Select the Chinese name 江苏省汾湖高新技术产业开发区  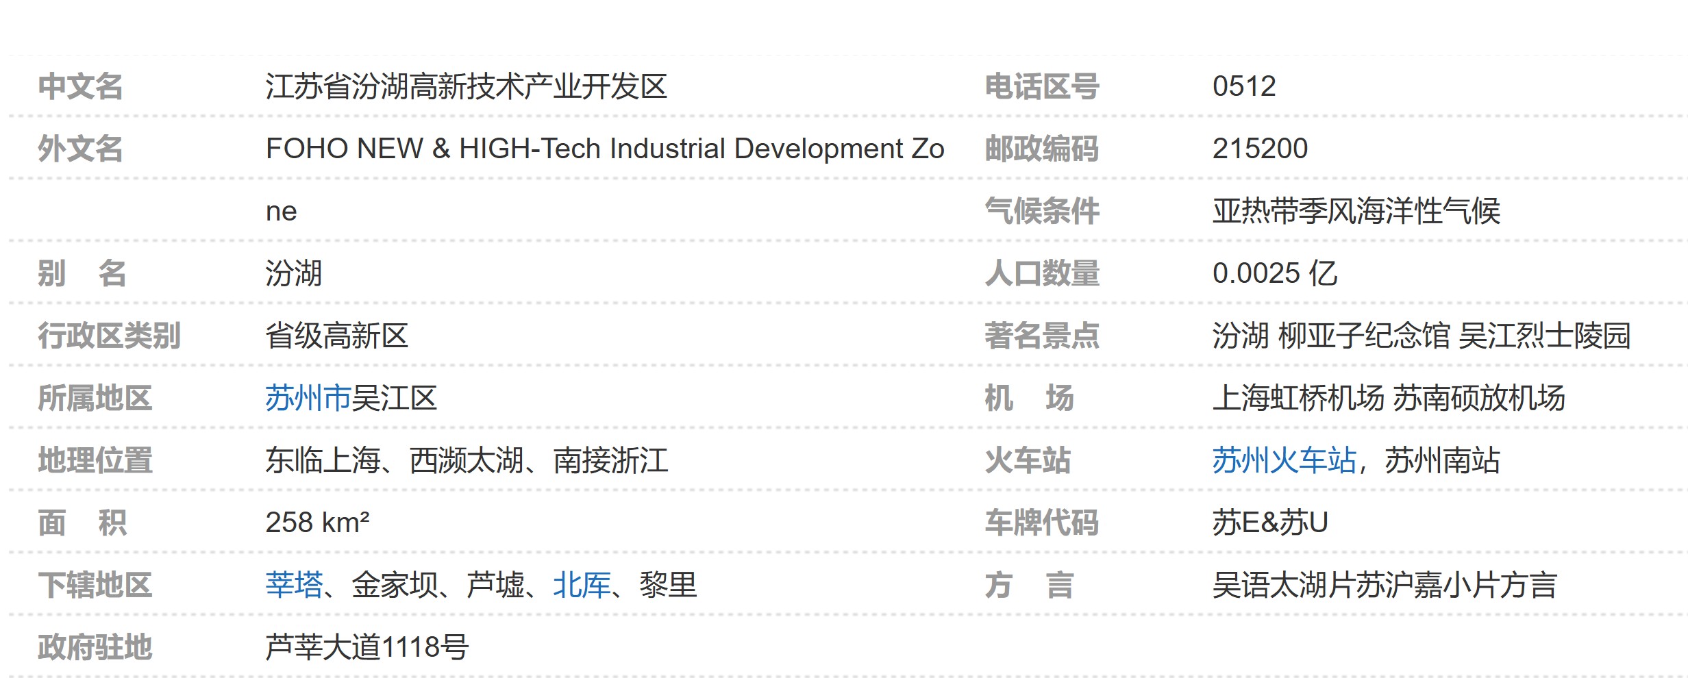coord(467,86)
